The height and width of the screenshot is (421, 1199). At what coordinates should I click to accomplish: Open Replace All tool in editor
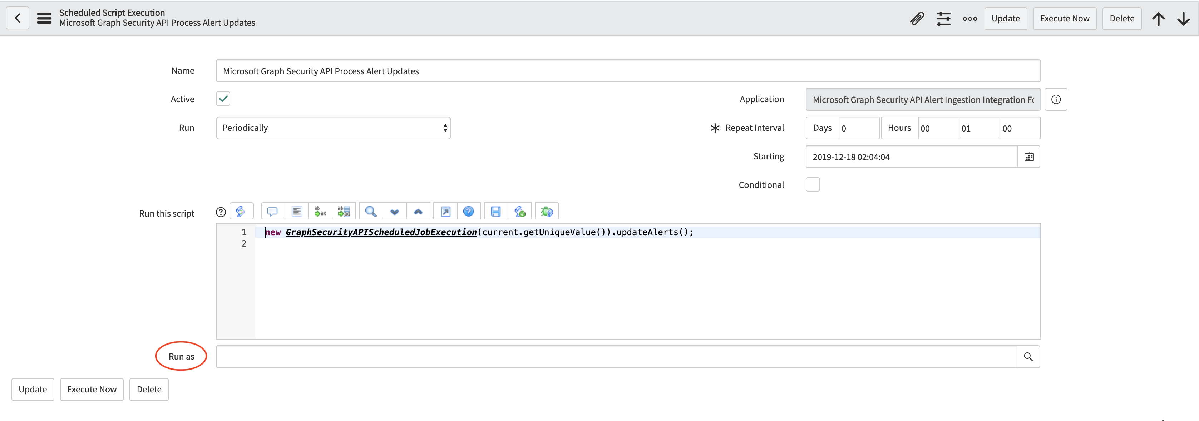pyautogui.click(x=344, y=212)
